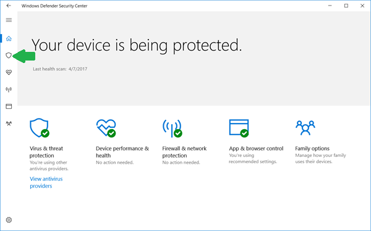
Task: Select the Home icon in sidebar
Action: tap(9, 38)
